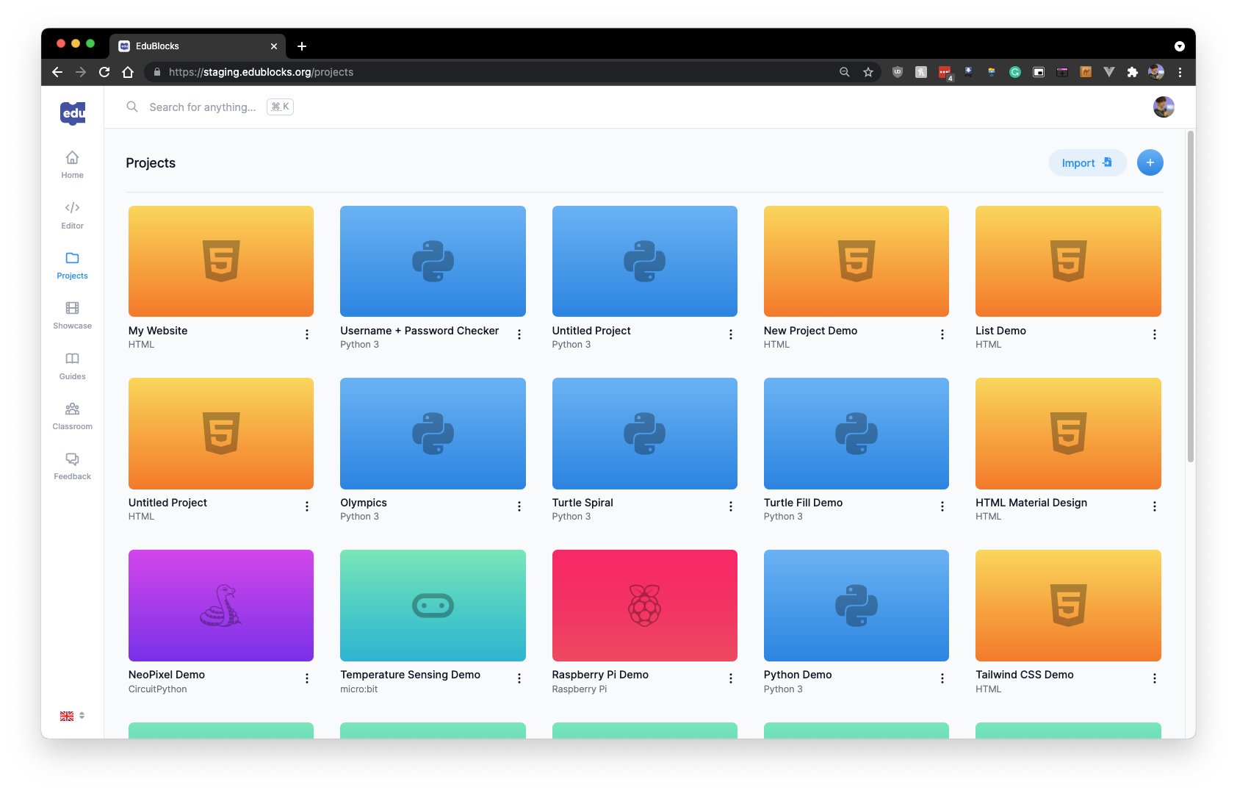Viewport: 1237px width, 793px height.
Task: Open the Showcase section
Action: pyautogui.click(x=71, y=314)
